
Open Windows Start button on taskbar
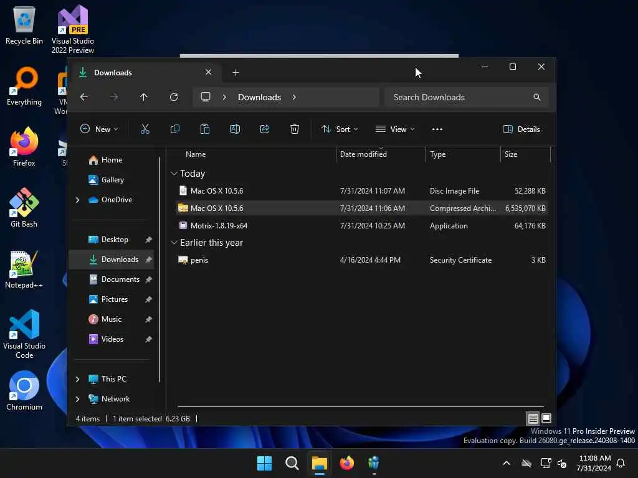pos(264,463)
